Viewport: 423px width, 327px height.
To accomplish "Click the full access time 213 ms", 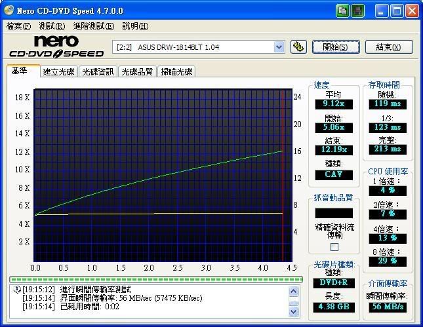I will pos(388,149).
